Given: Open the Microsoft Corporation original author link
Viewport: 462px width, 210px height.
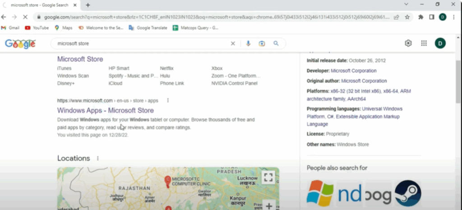Looking at the screenshot, I should click(364, 81).
